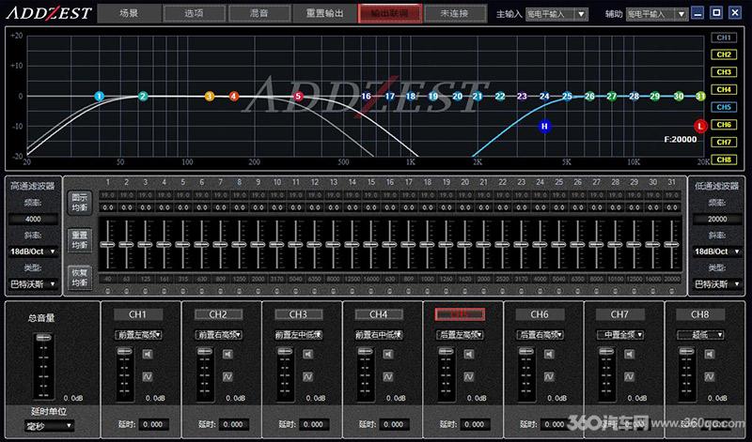The height and width of the screenshot is (442, 752).
Task: Toggle the CH4 curve visibility beside graph
Action: point(724,89)
